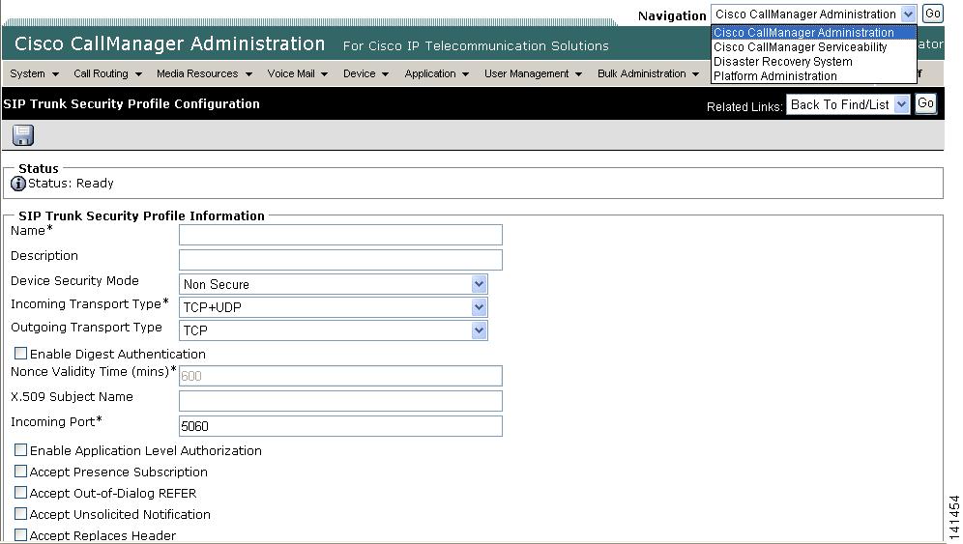Viewport: 963px width, 544px height.
Task: Open the Device menu
Action: 365,73
